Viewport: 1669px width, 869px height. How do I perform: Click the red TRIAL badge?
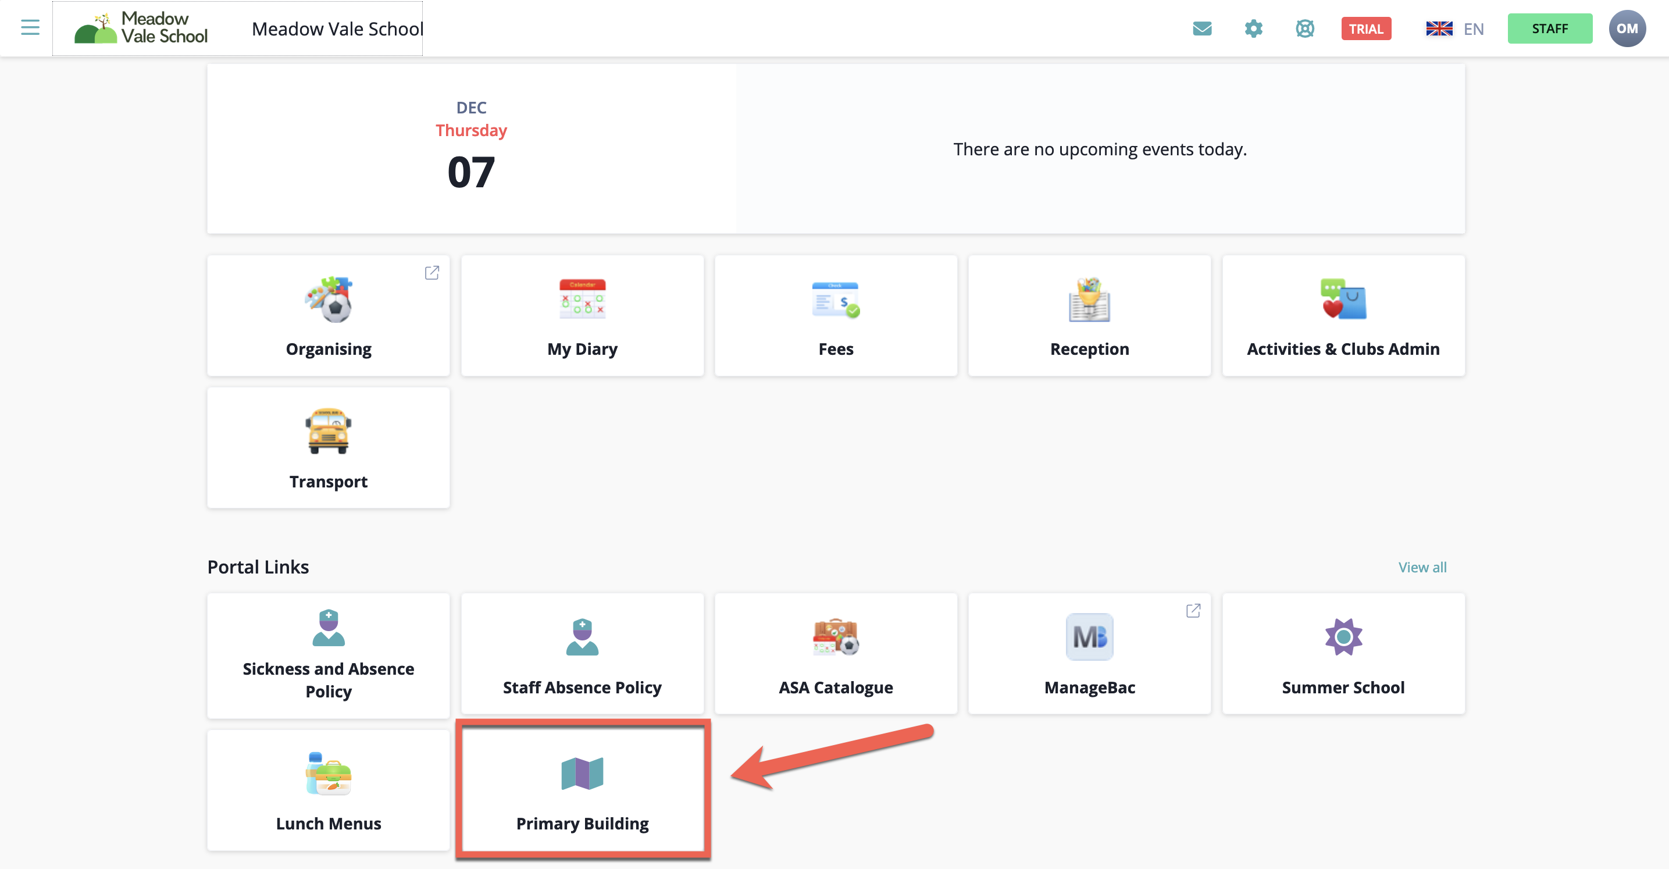(x=1366, y=29)
